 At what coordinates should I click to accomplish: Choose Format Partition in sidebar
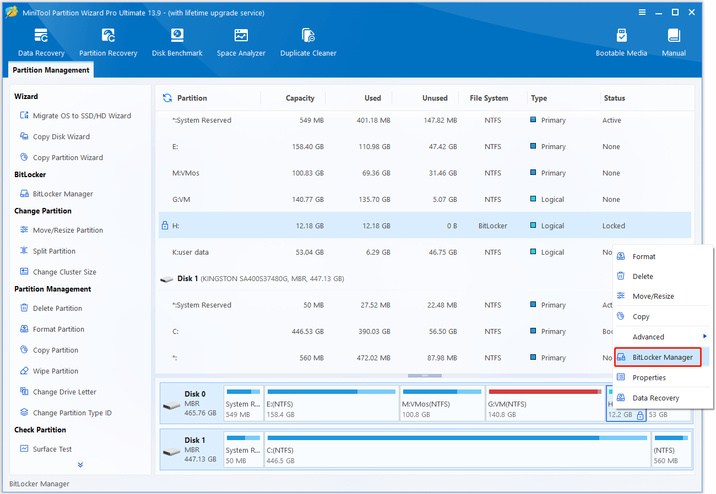[52, 329]
